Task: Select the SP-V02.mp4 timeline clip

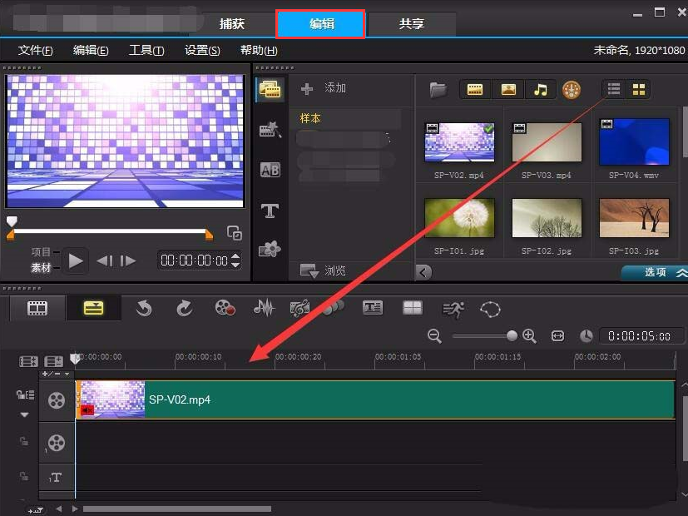Action: click(375, 399)
